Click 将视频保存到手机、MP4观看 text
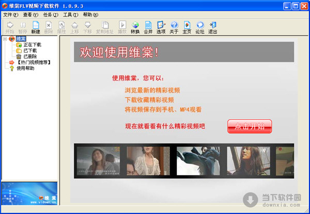 [163, 109]
